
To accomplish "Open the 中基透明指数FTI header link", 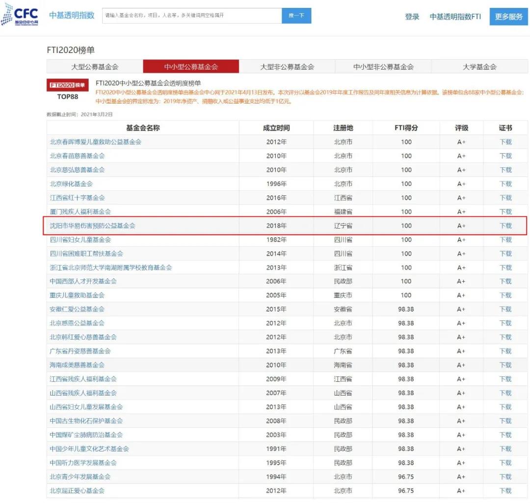I will pyautogui.click(x=455, y=17).
